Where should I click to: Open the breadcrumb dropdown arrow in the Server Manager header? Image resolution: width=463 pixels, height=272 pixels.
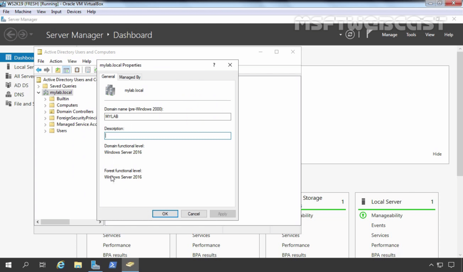tap(340, 34)
